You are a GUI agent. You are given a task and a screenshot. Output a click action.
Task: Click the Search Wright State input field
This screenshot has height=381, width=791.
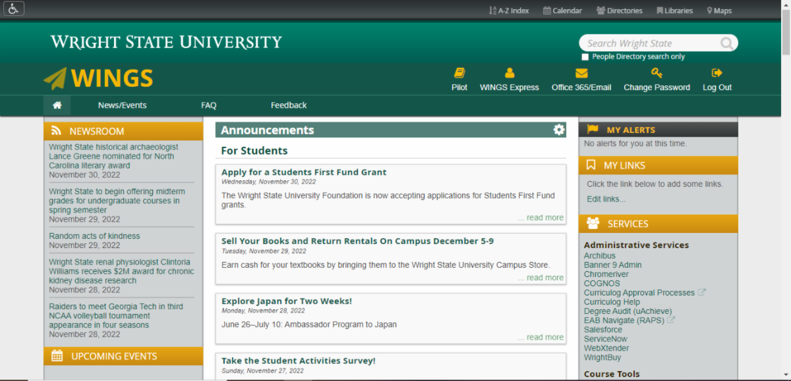click(x=646, y=43)
